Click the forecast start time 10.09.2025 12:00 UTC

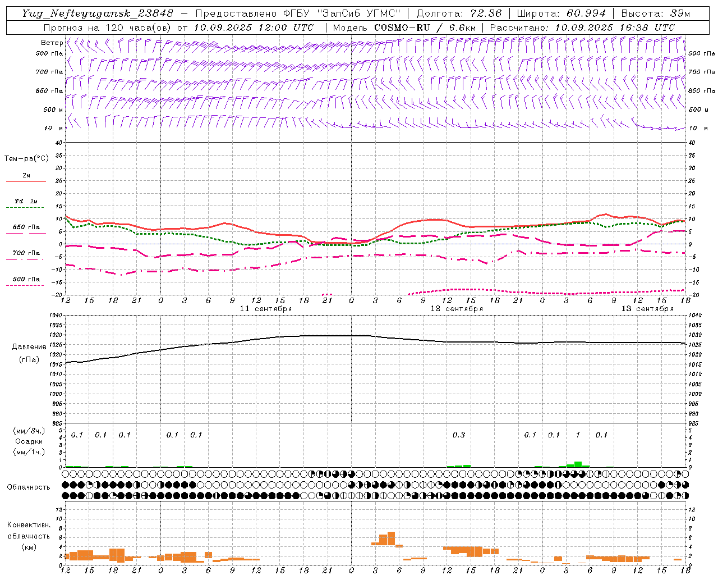tap(254, 28)
